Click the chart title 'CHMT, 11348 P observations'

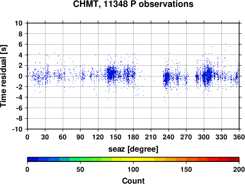133,4
